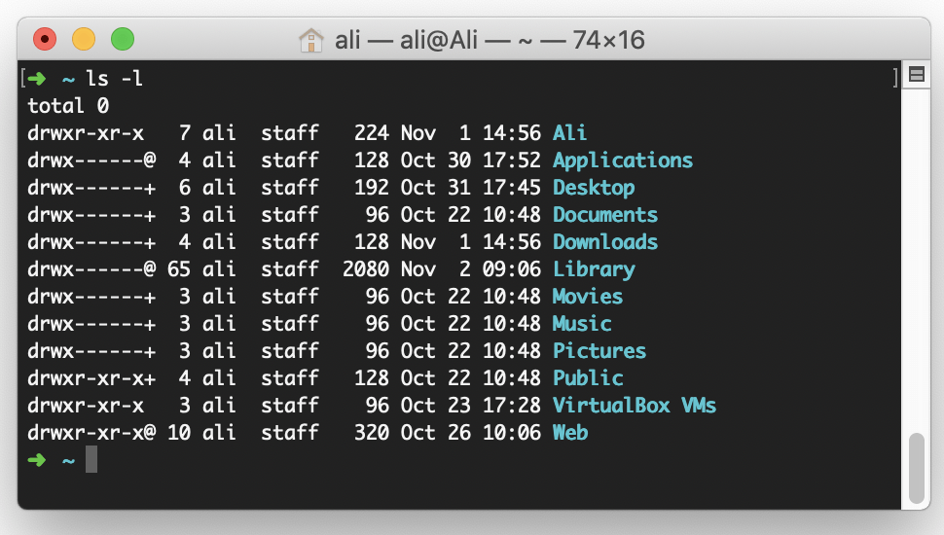This screenshot has height=535, width=944.
Task: Click the Applications directory name
Action: point(623,160)
